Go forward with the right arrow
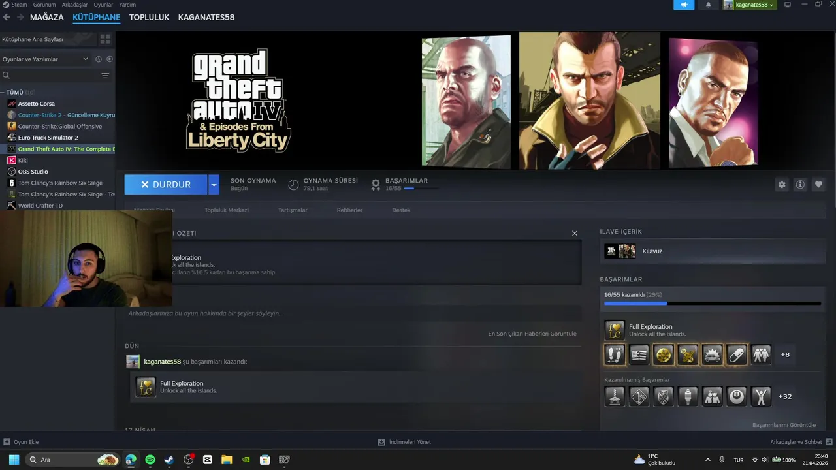The image size is (836, 470). [x=20, y=17]
